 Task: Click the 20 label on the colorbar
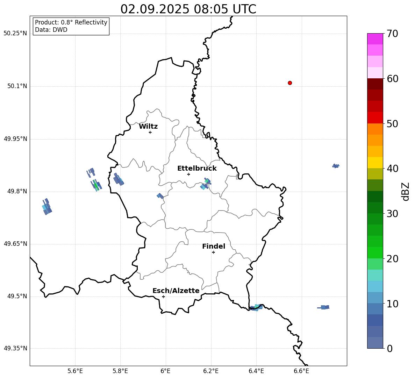(392, 259)
